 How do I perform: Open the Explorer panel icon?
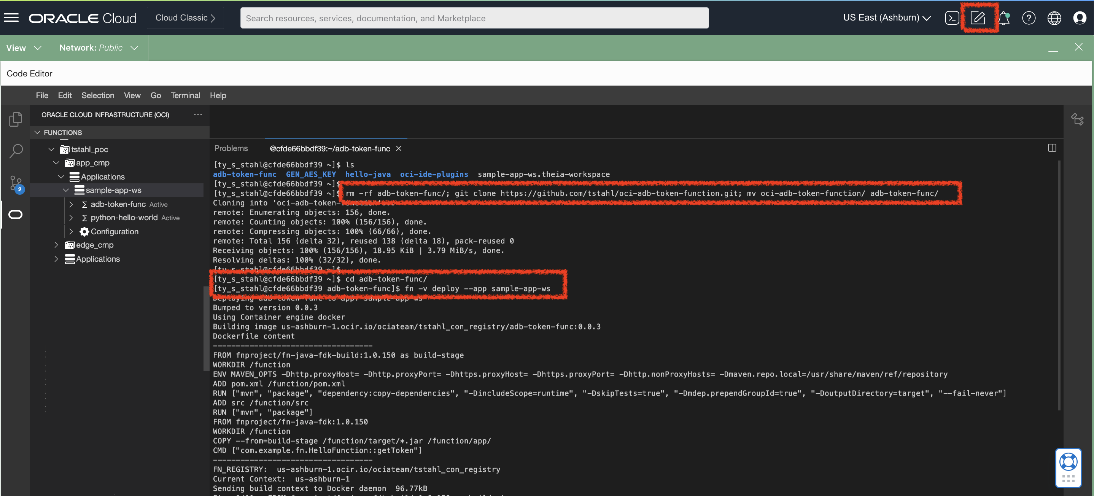16,119
